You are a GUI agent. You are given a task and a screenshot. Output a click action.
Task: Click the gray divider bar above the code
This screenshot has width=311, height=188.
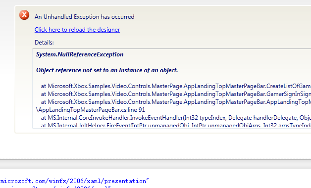pos(155,164)
